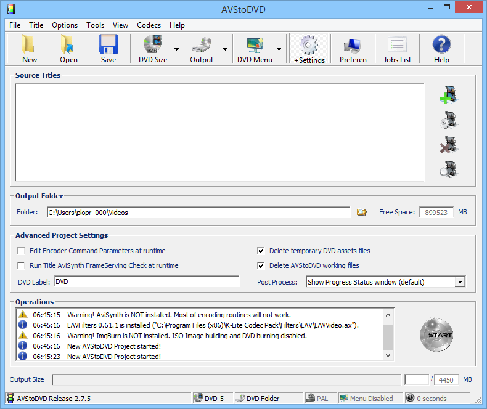This screenshot has width=487, height=409.
Task: Click the Output Size progress bar
Action: (227, 380)
